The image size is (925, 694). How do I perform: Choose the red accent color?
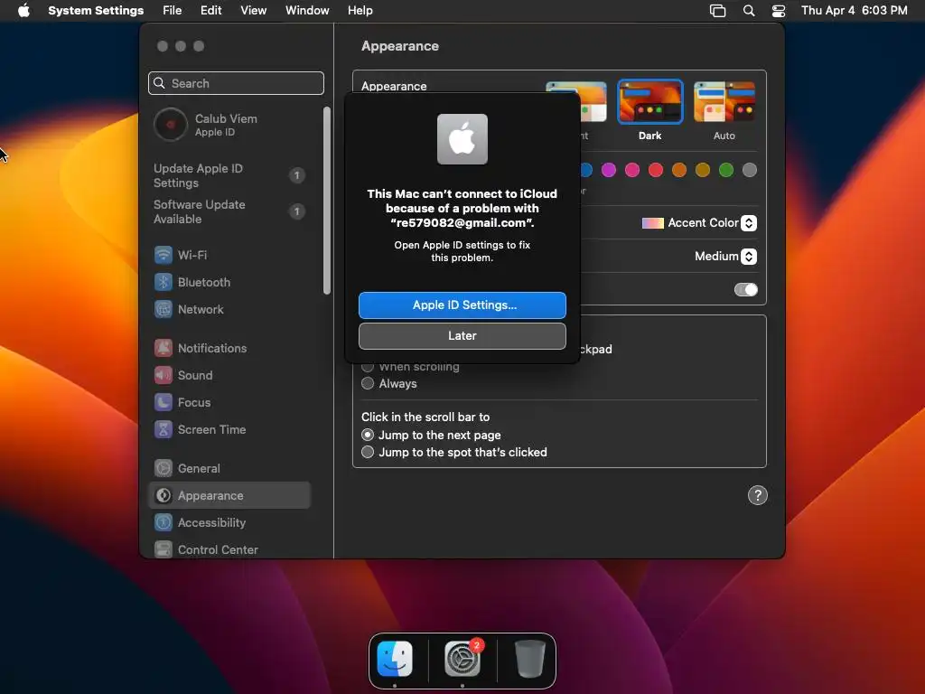click(x=656, y=170)
